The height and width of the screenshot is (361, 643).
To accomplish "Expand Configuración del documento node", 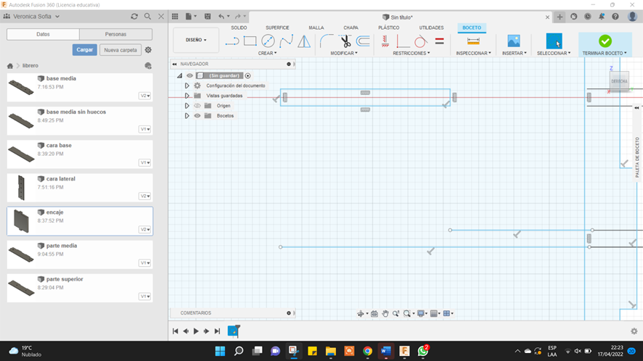I will (x=187, y=86).
